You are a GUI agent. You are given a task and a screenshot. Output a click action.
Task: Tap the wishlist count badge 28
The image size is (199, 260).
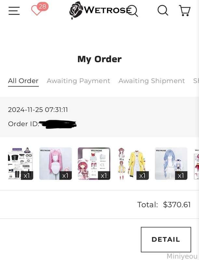(43, 6)
